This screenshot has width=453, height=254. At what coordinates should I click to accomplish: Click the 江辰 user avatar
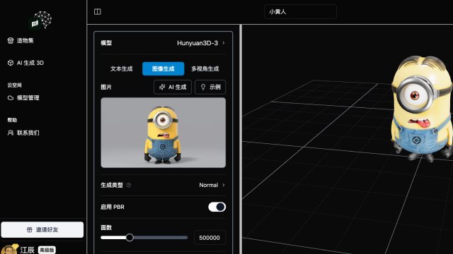pos(9,249)
